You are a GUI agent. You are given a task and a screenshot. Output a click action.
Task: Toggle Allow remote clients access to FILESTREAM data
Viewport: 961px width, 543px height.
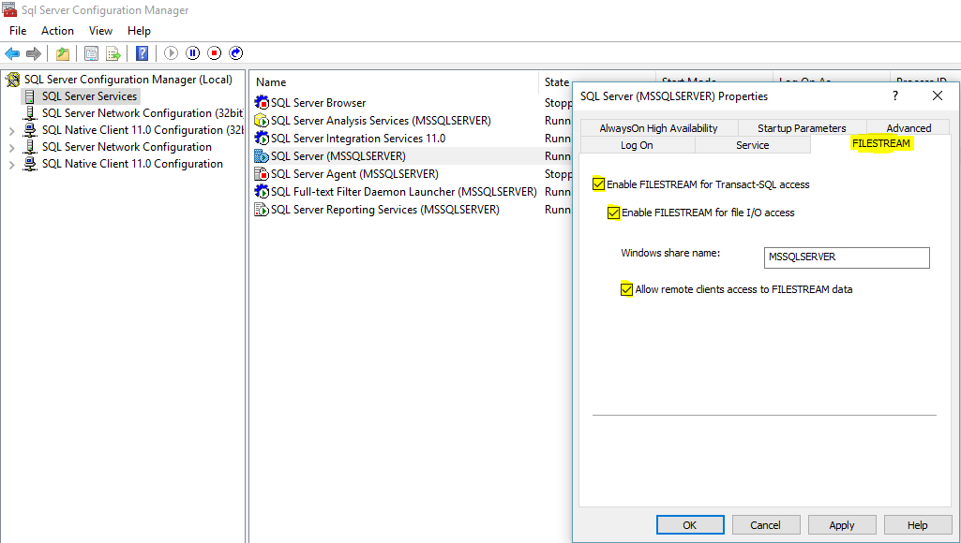click(626, 289)
